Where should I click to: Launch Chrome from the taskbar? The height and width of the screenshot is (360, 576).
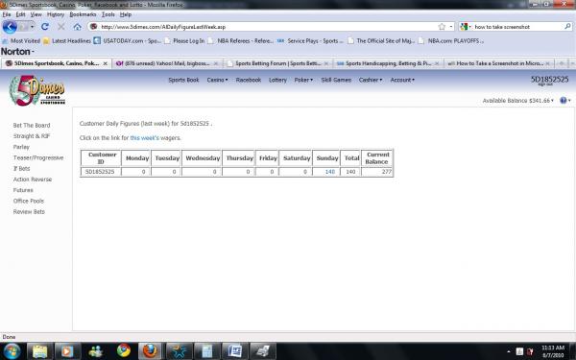pyautogui.click(x=124, y=350)
